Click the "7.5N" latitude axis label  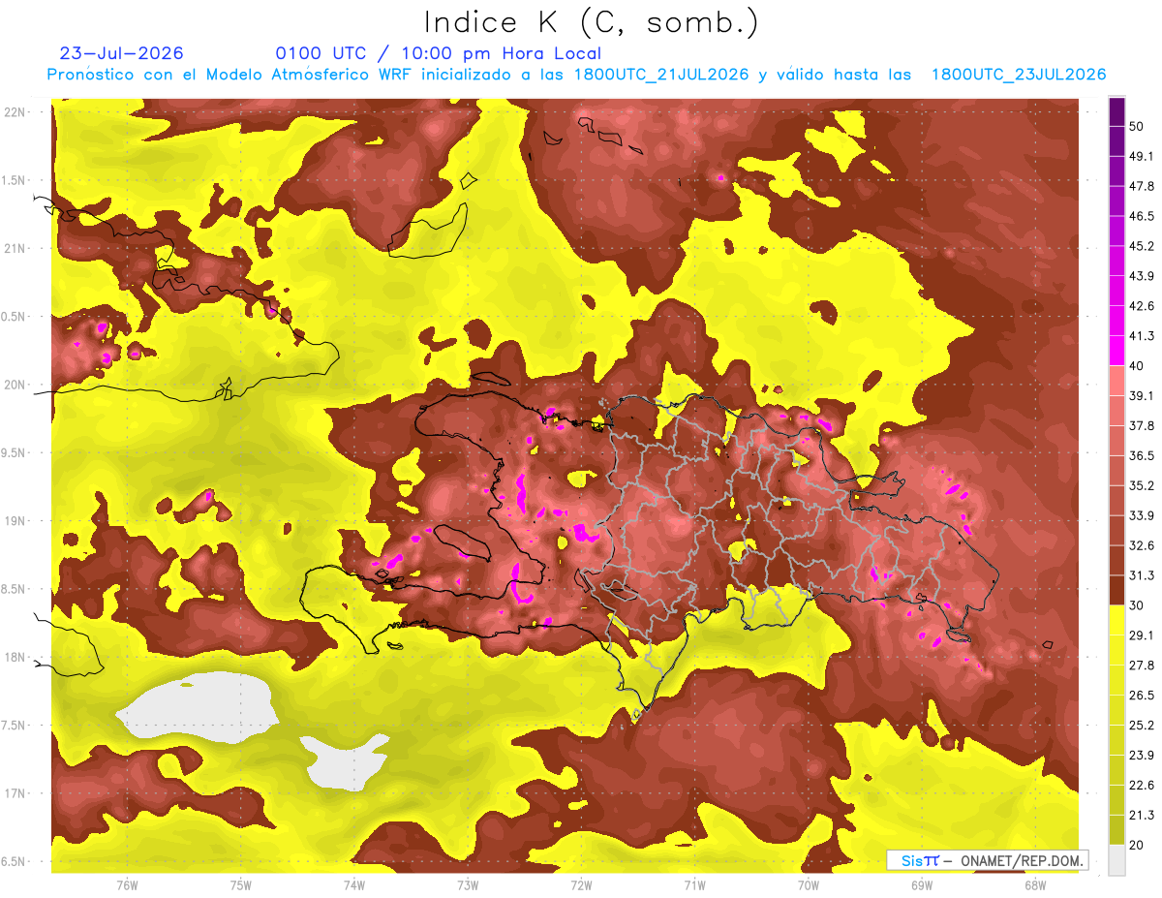point(15,726)
